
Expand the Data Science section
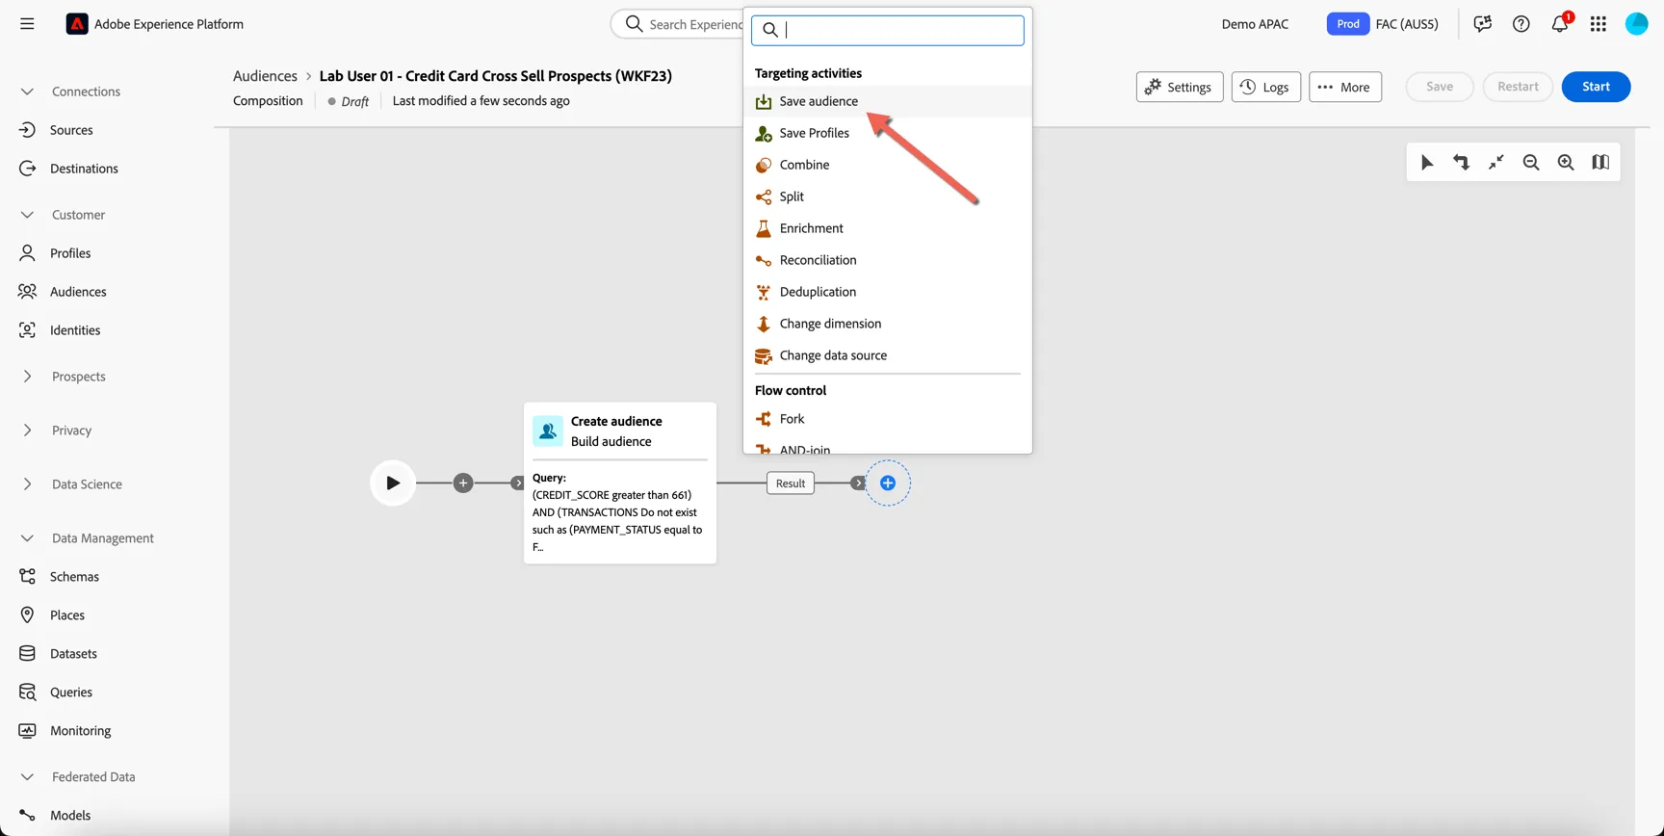(27, 484)
